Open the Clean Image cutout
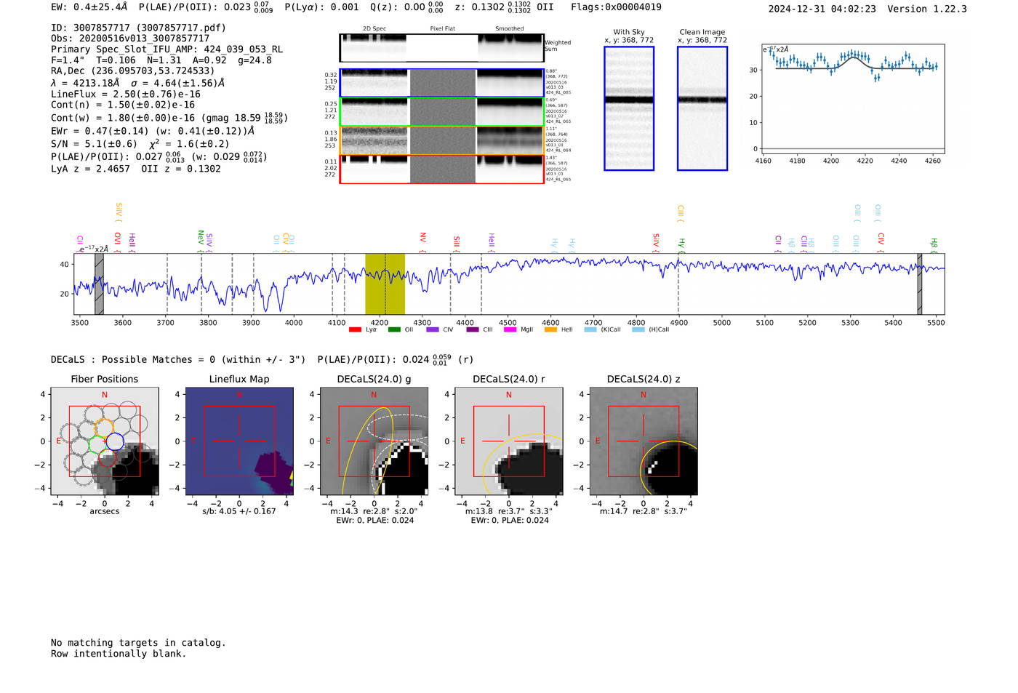 [x=702, y=108]
